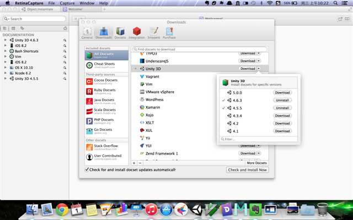Viewport: 353px width, 220px height.
Task: Select All Docsets in included docsets
Action: [x=106, y=55]
